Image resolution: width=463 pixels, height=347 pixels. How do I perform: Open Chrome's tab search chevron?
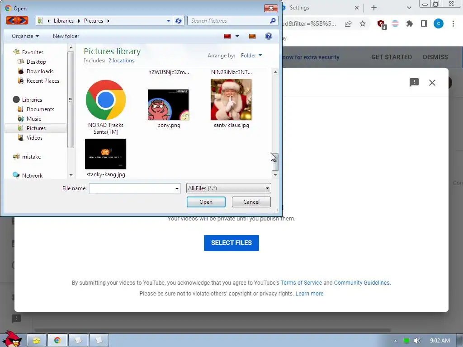tap(409, 8)
